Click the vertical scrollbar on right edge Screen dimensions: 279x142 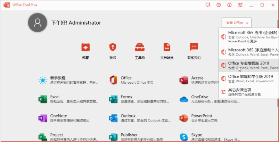click(x=277, y=64)
